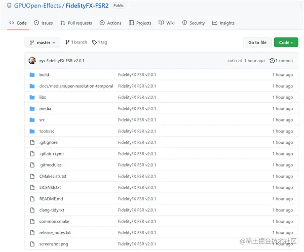Screen dimensions: 304x252
Task: Click the repository book icon beside GPUOpen-Effects
Action: pos(9,6)
